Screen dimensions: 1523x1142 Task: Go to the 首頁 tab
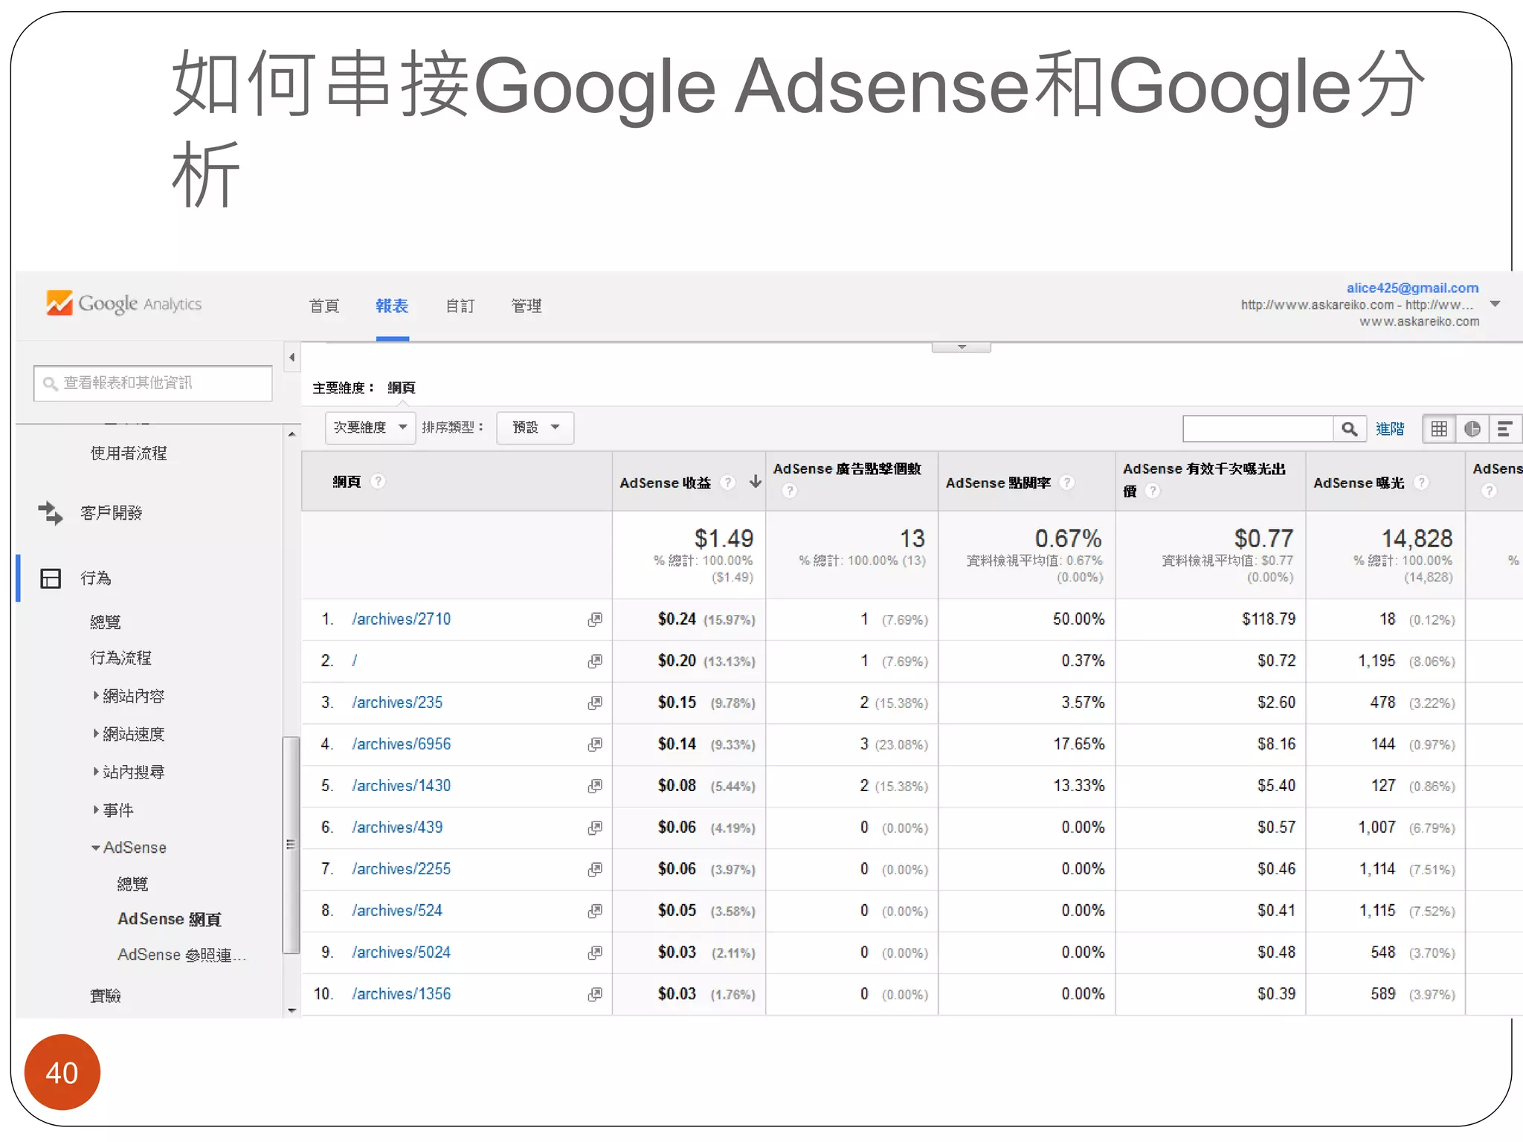(x=324, y=306)
